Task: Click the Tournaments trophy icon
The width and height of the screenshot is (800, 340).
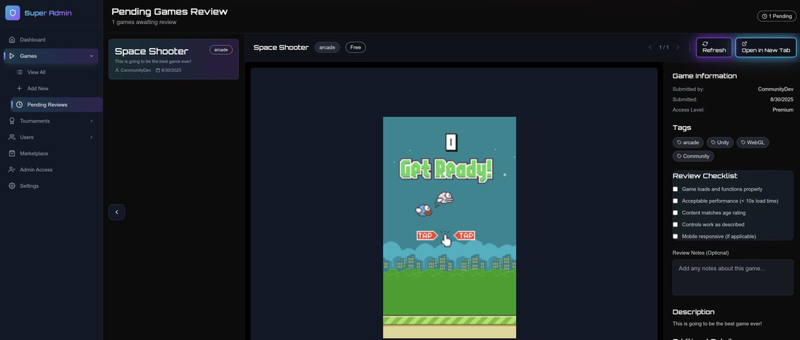Action: click(12, 121)
